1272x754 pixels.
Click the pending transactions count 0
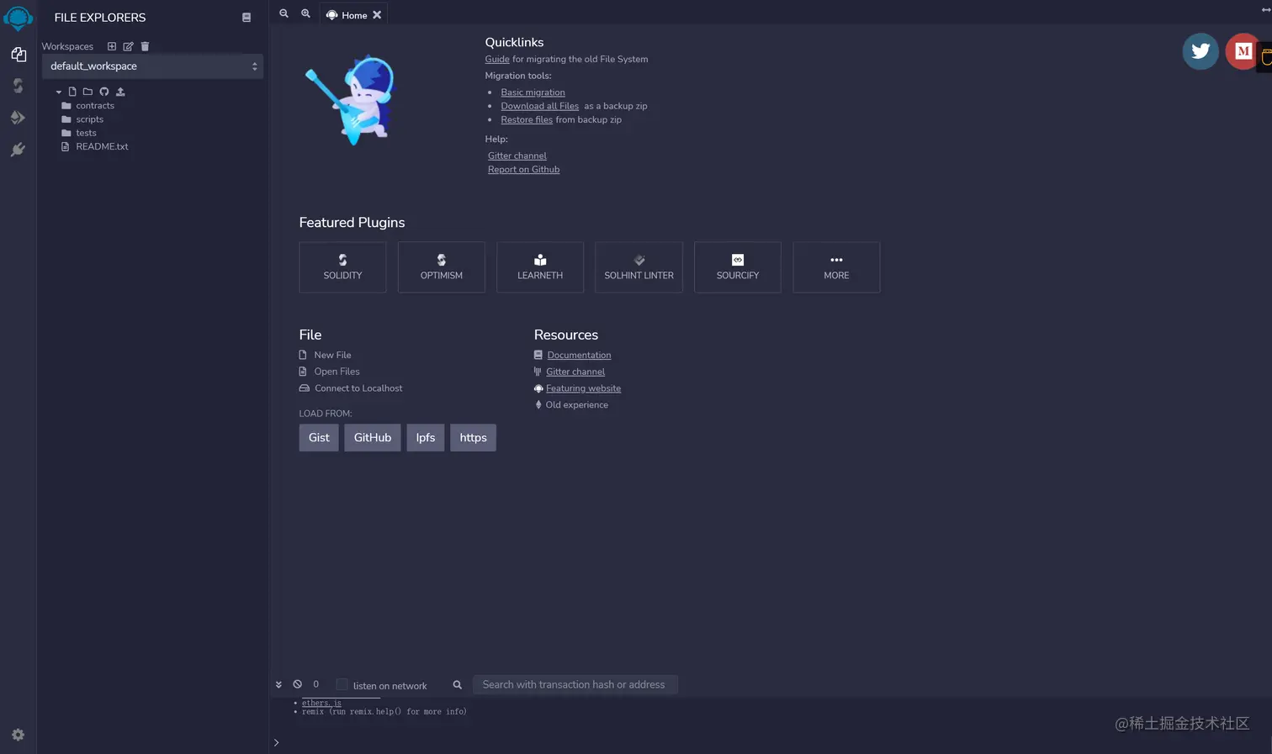click(x=315, y=684)
